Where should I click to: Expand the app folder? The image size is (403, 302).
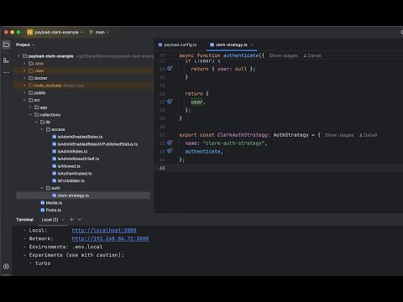coord(30,107)
